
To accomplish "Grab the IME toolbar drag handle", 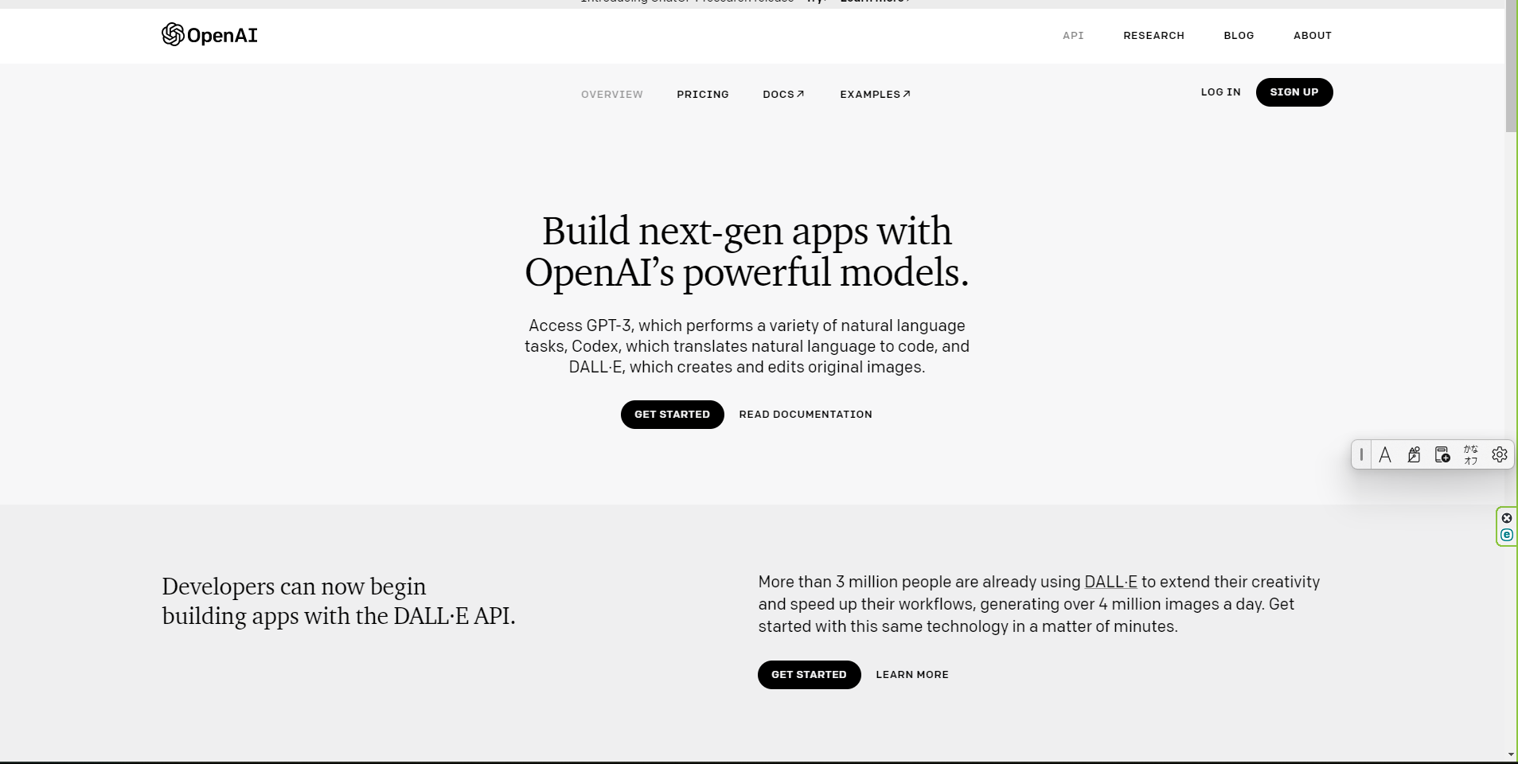I will coord(1362,455).
